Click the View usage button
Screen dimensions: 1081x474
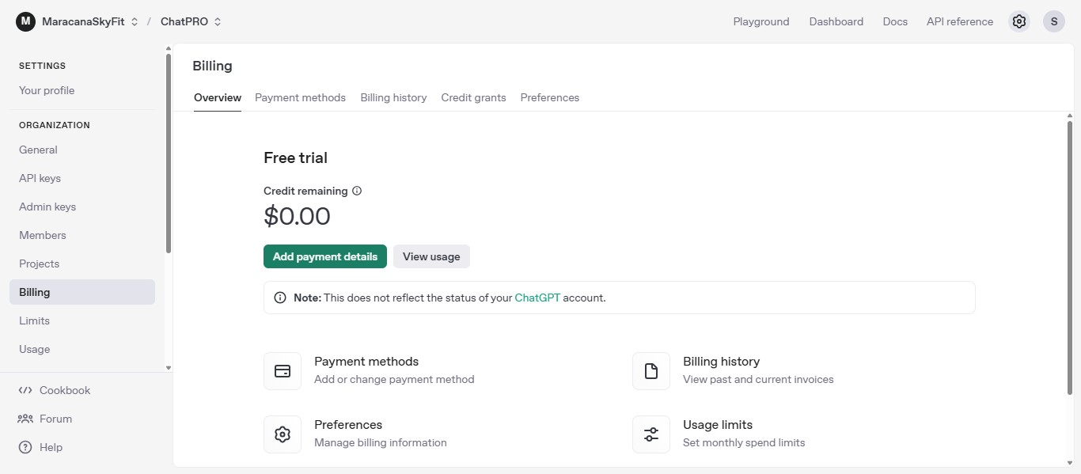pyautogui.click(x=431, y=256)
